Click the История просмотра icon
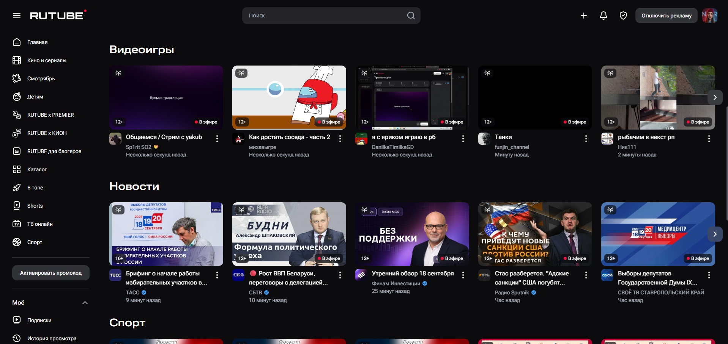 pyautogui.click(x=17, y=338)
